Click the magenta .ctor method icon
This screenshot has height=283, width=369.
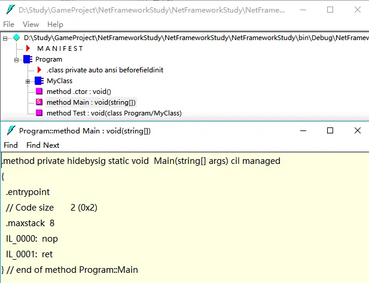point(39,92)
